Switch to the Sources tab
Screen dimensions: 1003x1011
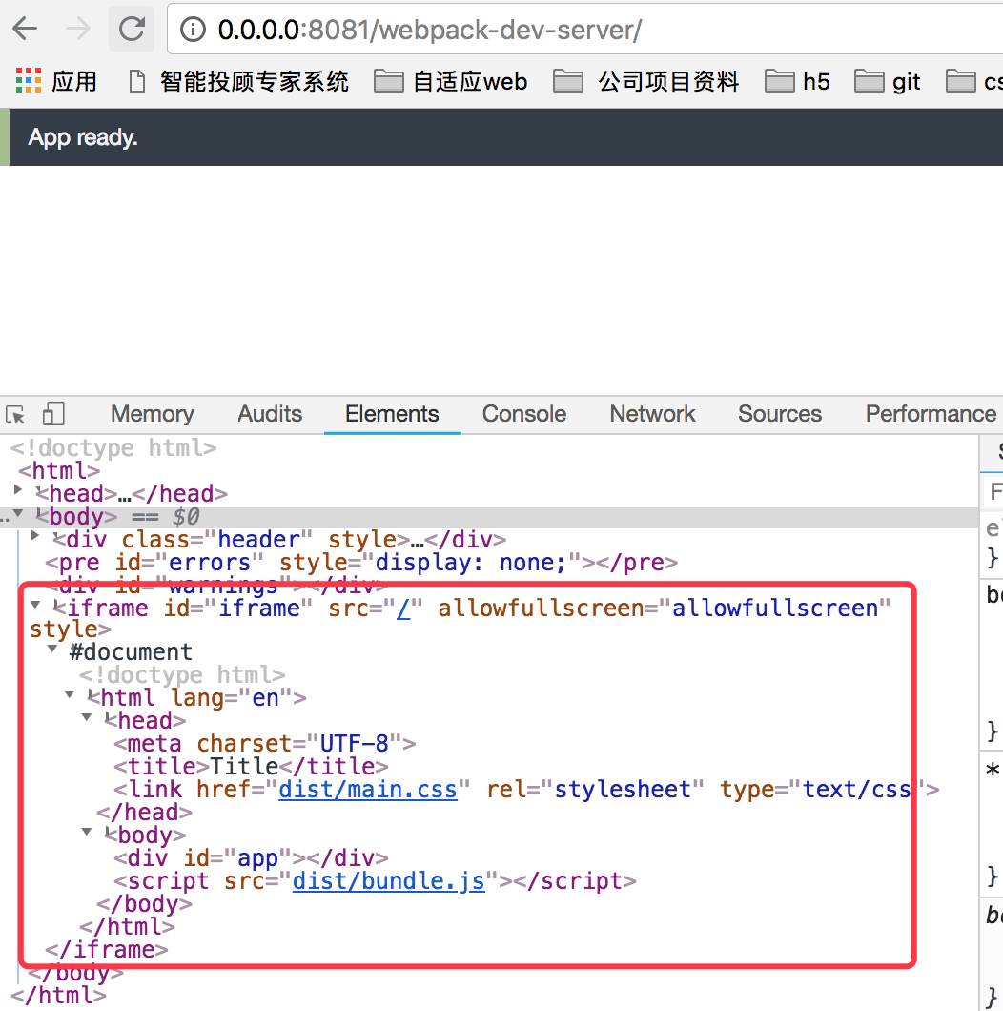(x=780, y=414)
